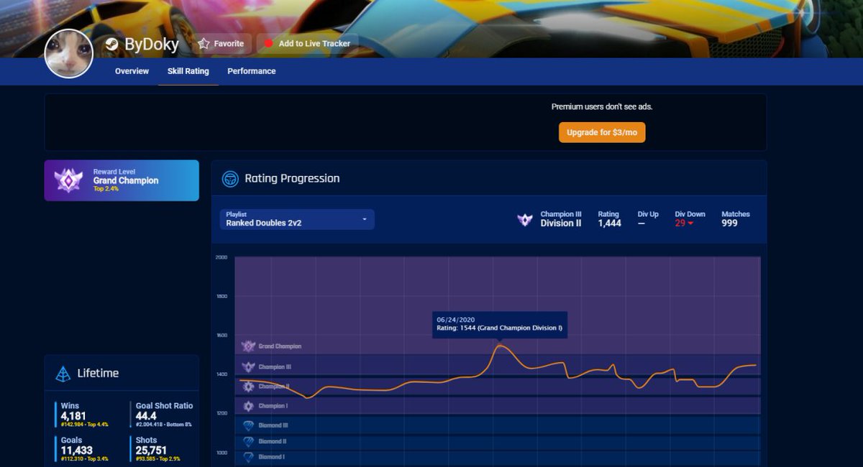The width and height of the screenshot is (863, 467).
Task: Click the Champion I rank icon on chart
Action: pos(249,406)
